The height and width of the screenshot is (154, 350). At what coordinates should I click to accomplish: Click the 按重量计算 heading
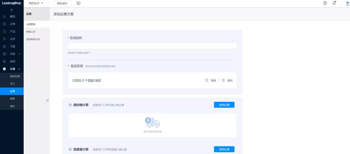[81, 149]
